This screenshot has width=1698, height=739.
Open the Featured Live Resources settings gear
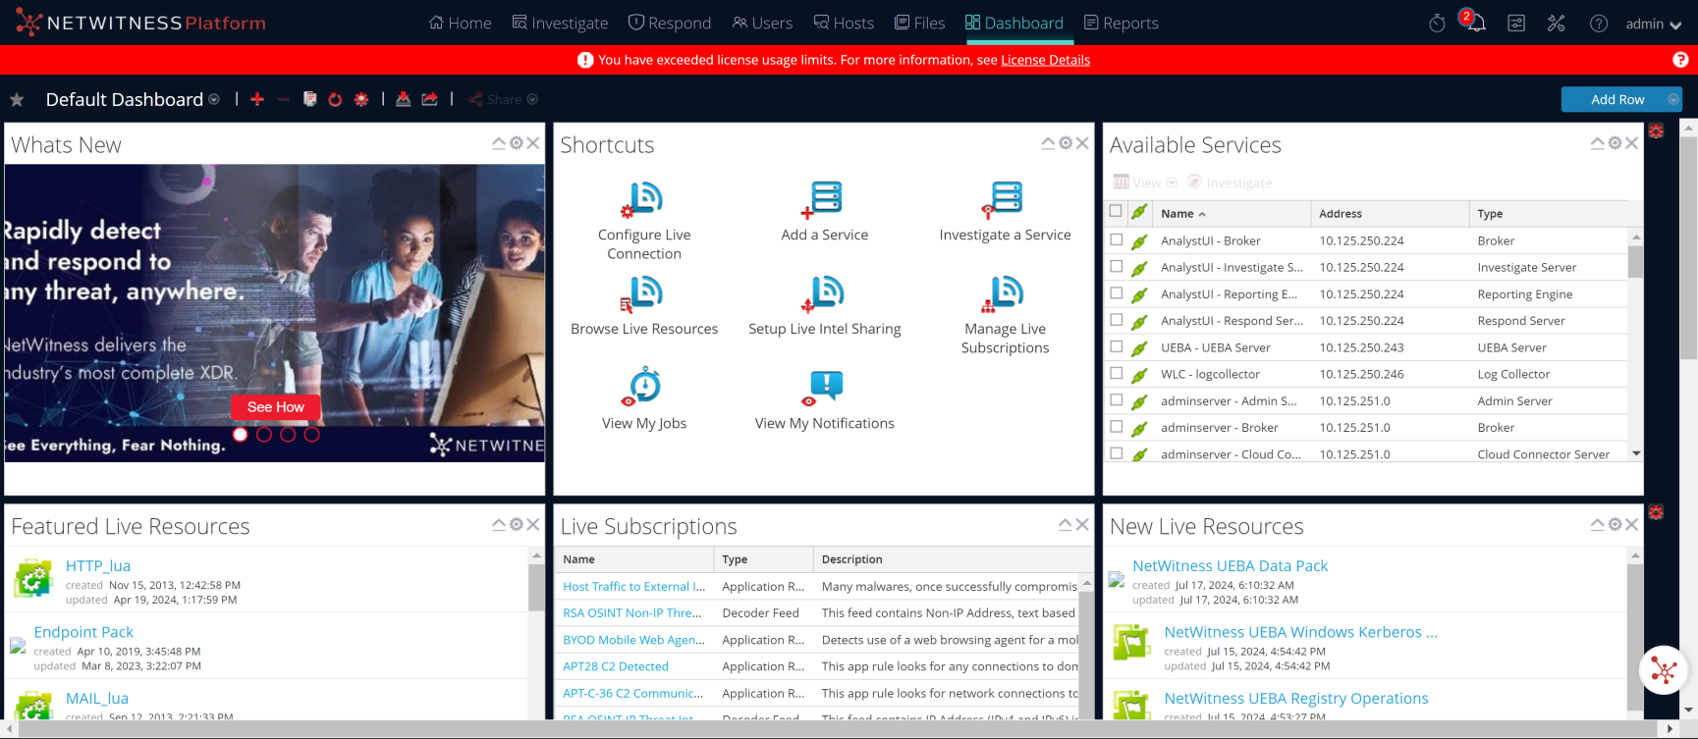pyautogui.click(x=517, y=525)
